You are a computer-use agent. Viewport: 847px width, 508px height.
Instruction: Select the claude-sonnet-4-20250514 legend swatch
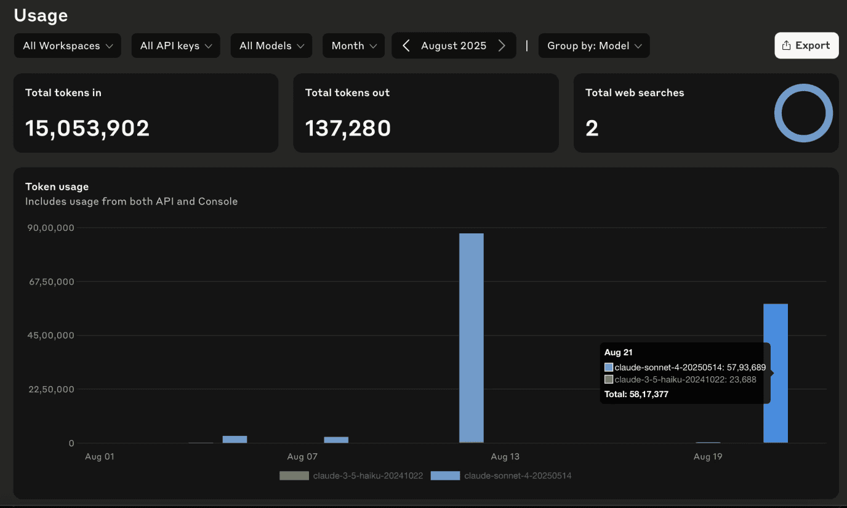coord(446,475)
